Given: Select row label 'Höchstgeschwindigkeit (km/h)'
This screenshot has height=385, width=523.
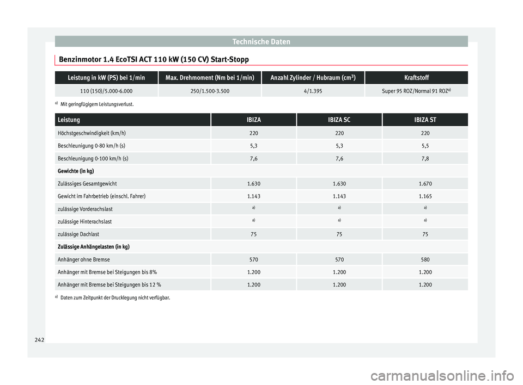Looking at the screenshot, I should click(x=92, y=133).
